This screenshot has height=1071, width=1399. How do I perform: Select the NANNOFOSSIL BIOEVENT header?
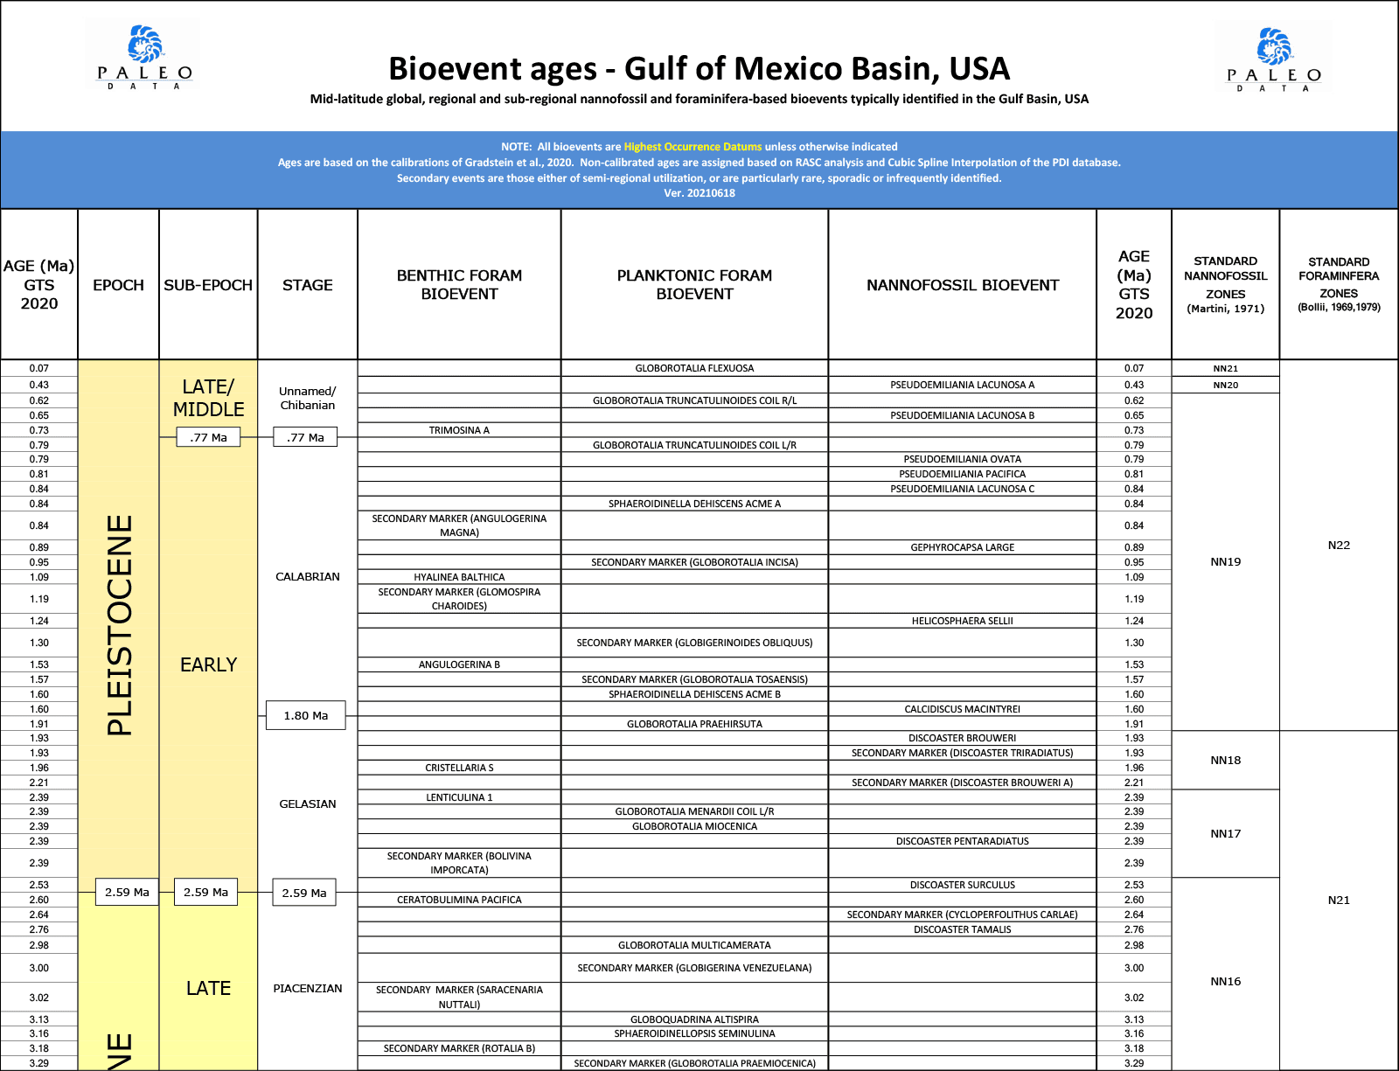(963, 285)
